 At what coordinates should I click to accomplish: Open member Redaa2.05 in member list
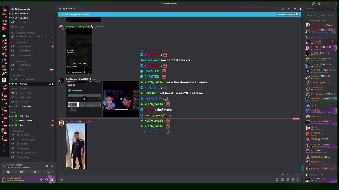[x=320, y=157]
